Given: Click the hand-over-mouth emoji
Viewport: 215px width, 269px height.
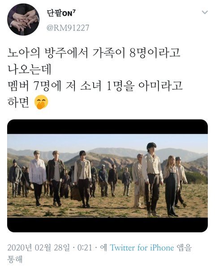Looking at the screenshot, I should (x=41, y=102).
